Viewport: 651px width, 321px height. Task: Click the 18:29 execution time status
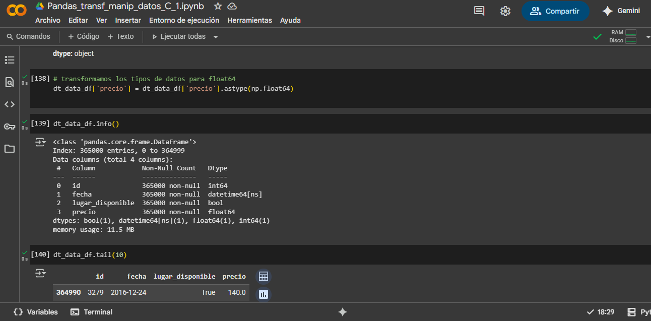pyautogui.click(x=601, y=312)
